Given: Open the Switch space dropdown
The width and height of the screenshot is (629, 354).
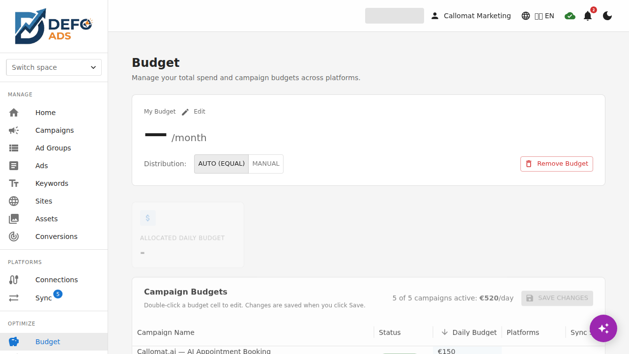Looking at the screenshot, I should pyautogui.click(x=54, y=67).
